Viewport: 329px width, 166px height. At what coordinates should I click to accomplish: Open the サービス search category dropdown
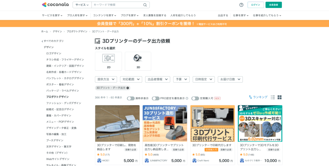[x=82, y=5]
